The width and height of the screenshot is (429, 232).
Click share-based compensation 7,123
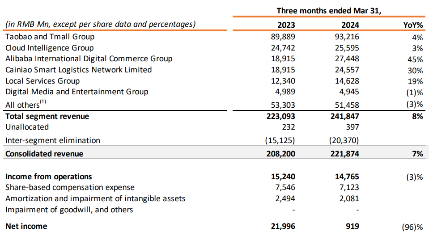coord(349,187)
